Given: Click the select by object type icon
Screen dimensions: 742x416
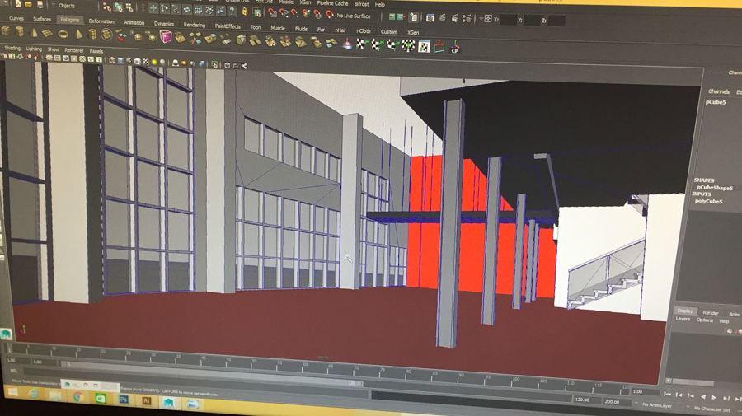Looking at the screenshot, I should (x=118, y=7).
